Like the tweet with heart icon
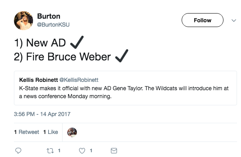The image size is (241, 157). click(82, 151)
